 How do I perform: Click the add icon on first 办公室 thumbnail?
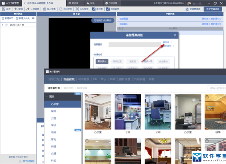tap(87, 97)
